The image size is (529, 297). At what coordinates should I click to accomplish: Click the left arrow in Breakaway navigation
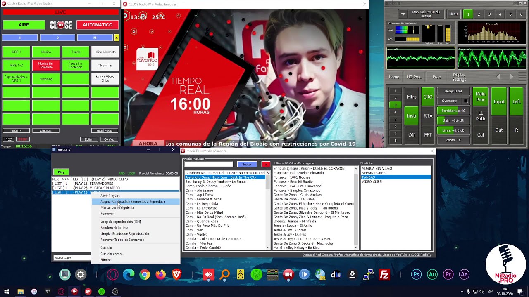[498, 77]
